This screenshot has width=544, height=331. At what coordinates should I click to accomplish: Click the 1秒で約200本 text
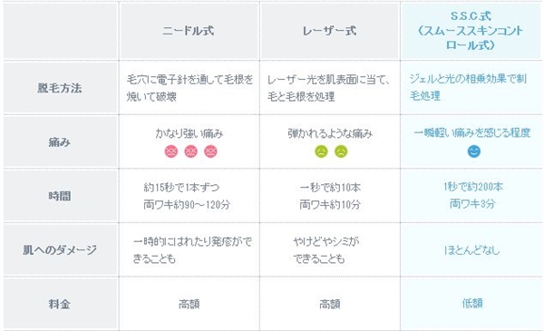[473, 187]
